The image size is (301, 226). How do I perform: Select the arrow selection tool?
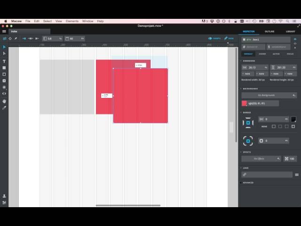[x=4, y=47]
